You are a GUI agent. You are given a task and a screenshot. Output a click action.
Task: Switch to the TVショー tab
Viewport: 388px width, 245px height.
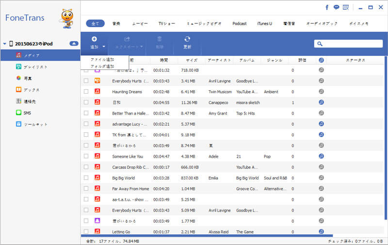coord(166,23)
